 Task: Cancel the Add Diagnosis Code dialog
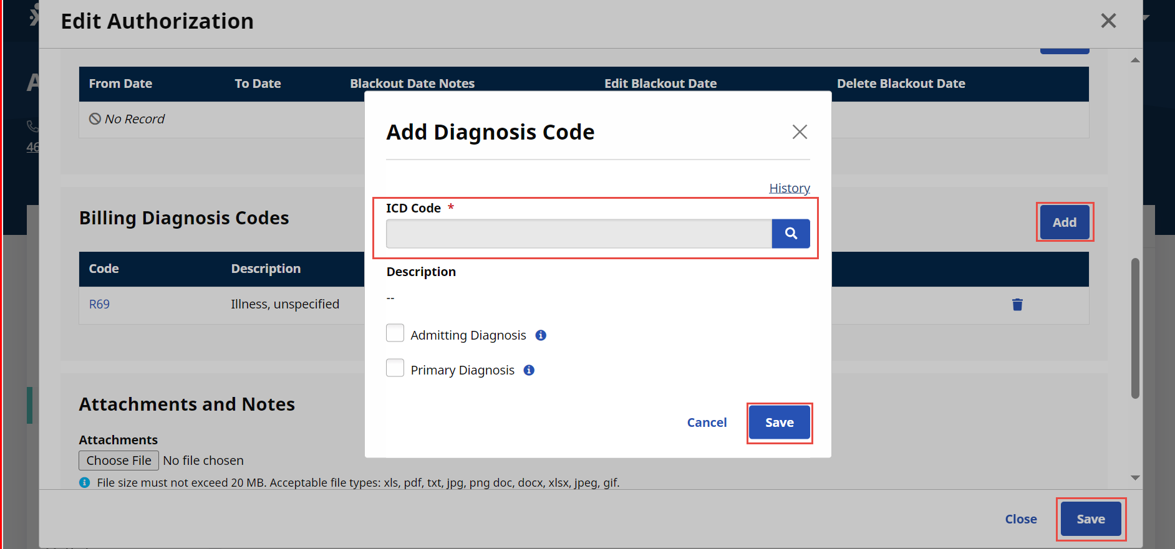point(707,422)
